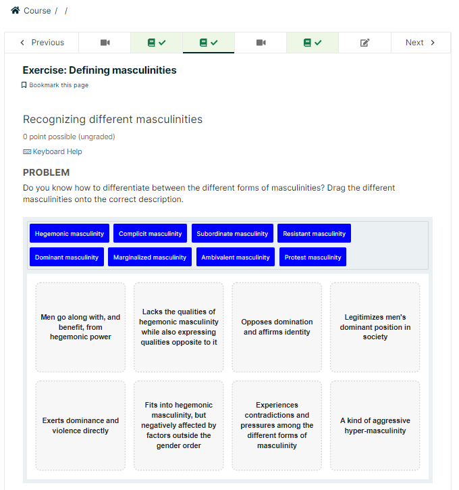Click the 'A kind of aggressive hyper-masculinity' drop zone
This screenshot has height=490, width=459.
(x=375, y=425)
